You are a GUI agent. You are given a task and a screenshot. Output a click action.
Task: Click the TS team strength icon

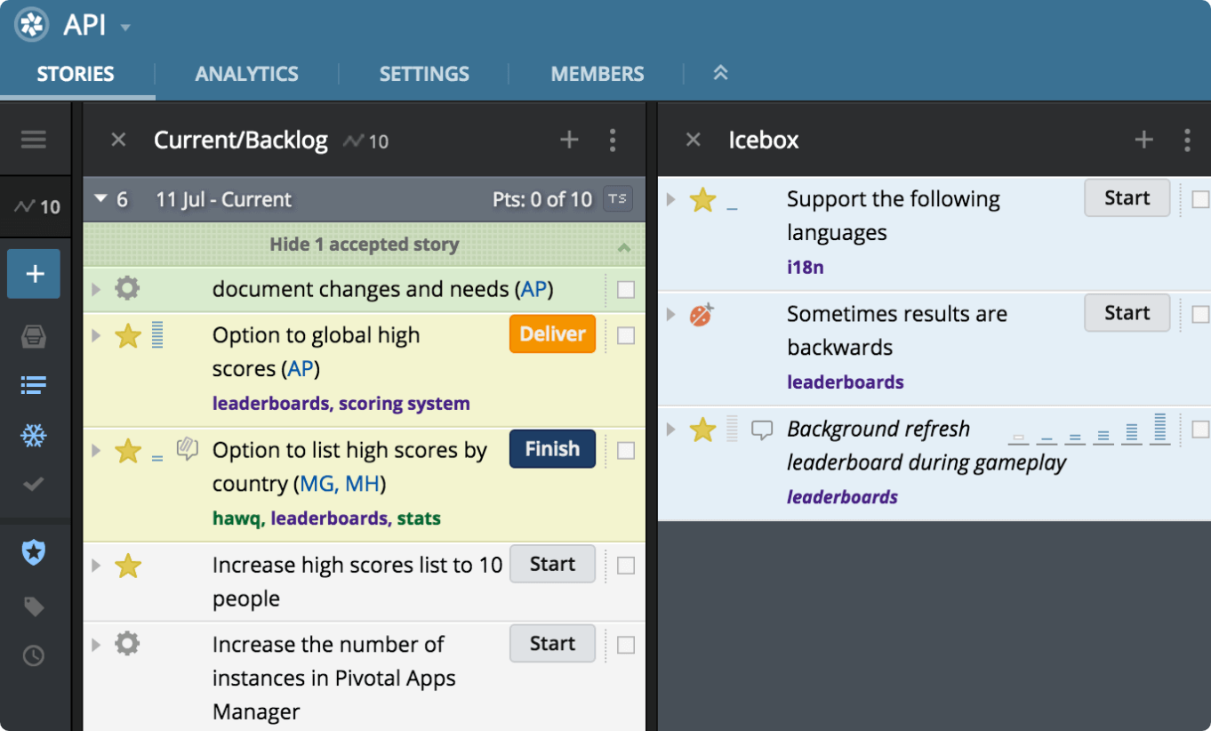[x=617, y=199]
